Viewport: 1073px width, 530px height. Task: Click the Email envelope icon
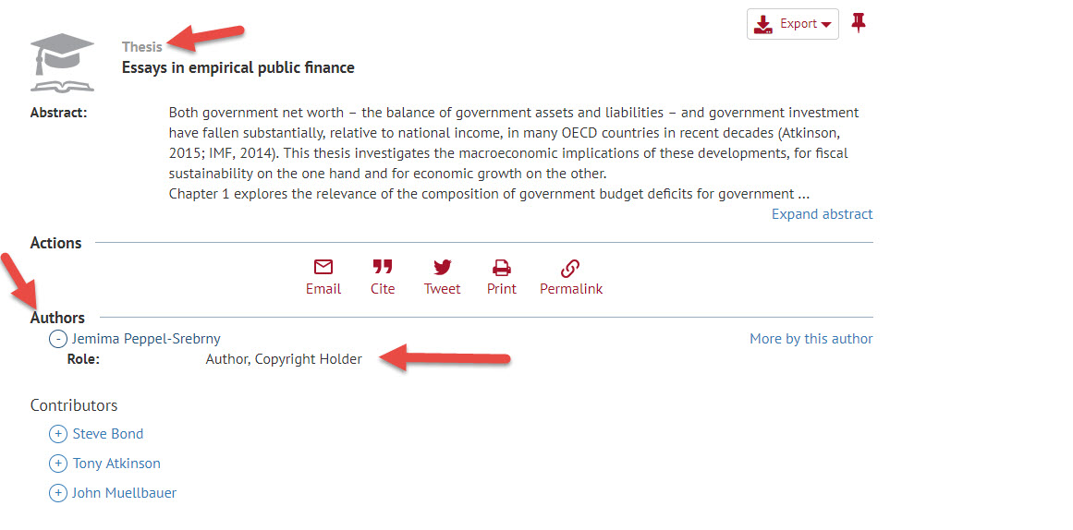click(323, 267)
